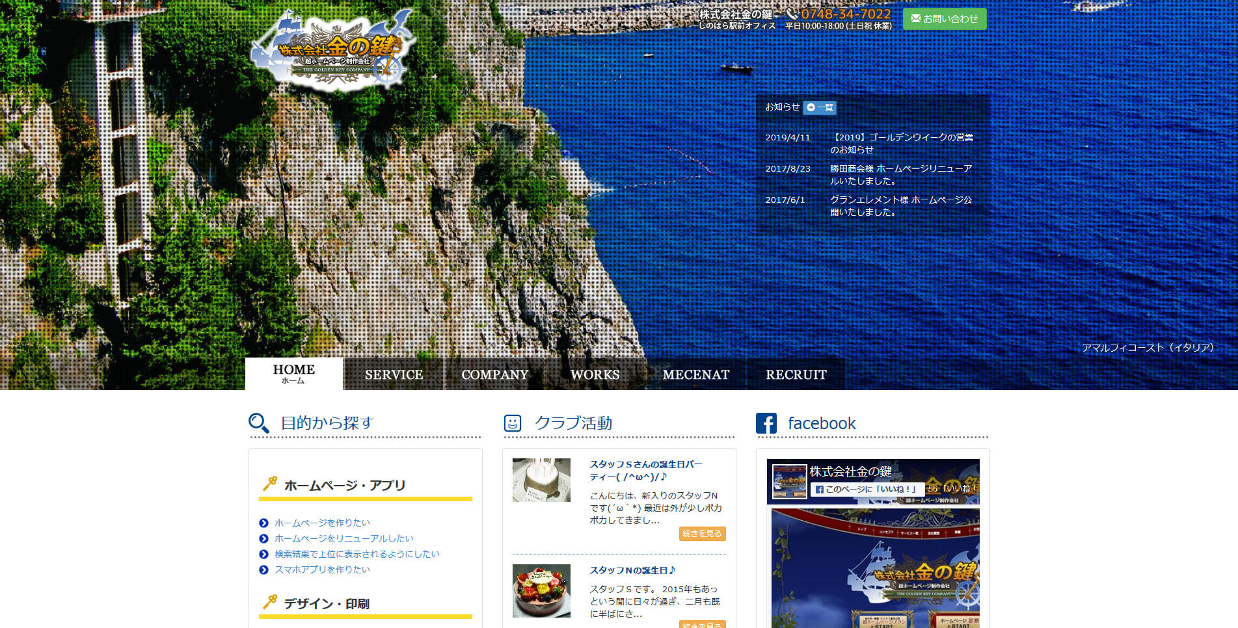Click the smiley icon beside クラブ活動

click(x=513, y=423)
